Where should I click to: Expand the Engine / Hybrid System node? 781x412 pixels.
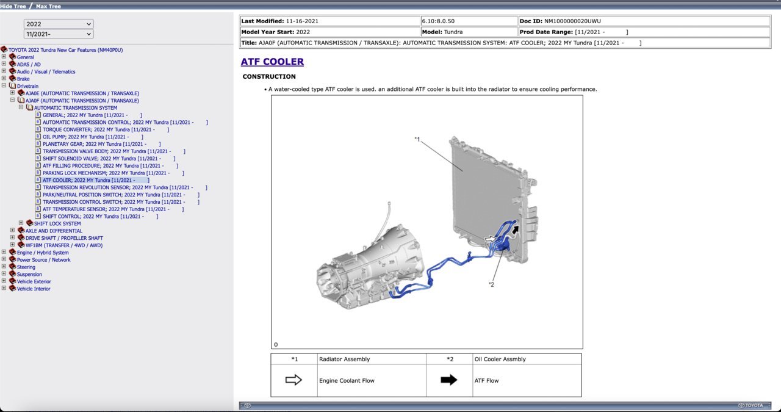pos(4,252)
